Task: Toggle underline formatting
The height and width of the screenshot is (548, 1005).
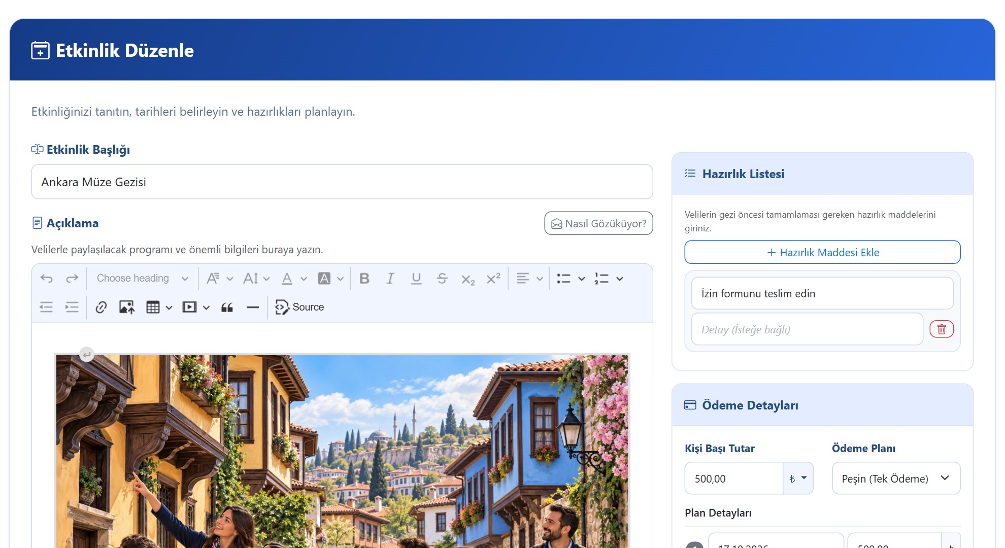Action: click(x=416, y=279)
